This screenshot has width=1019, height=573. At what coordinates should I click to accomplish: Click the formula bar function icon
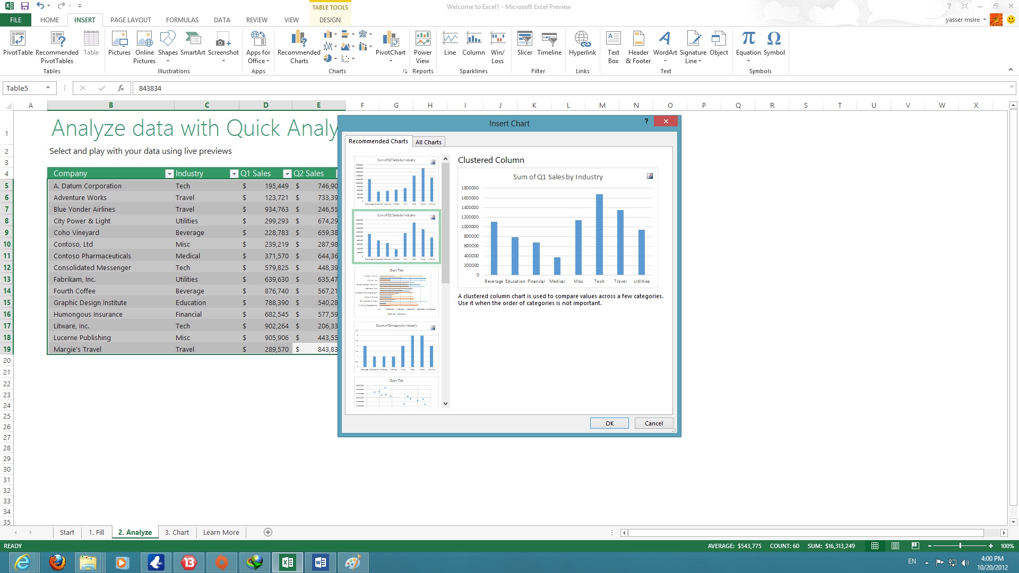point(121,88)
